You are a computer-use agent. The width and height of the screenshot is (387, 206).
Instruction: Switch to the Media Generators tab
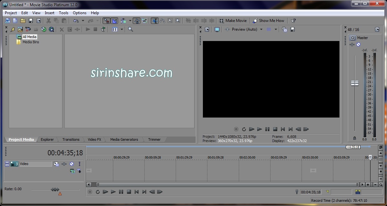(x=124, y=139)
